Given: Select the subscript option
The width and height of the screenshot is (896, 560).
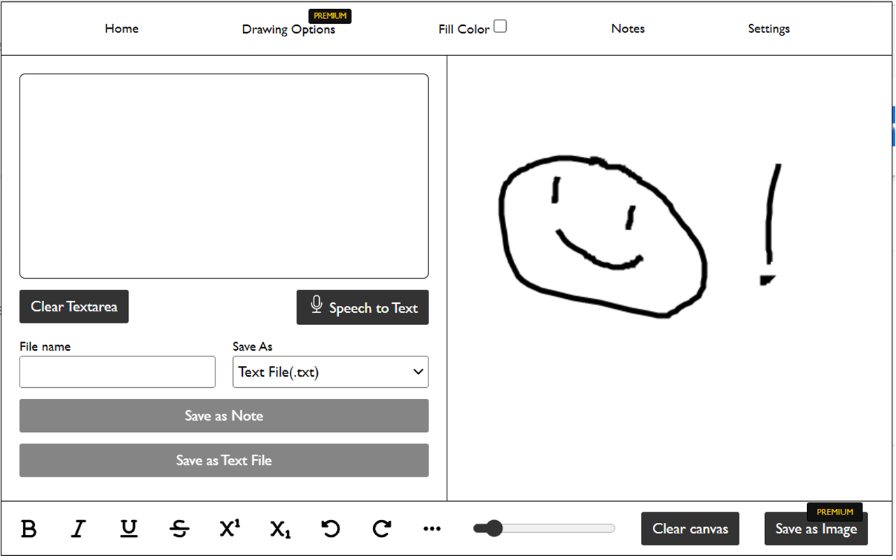Looking at the screenshot, I should pos(280,529).
